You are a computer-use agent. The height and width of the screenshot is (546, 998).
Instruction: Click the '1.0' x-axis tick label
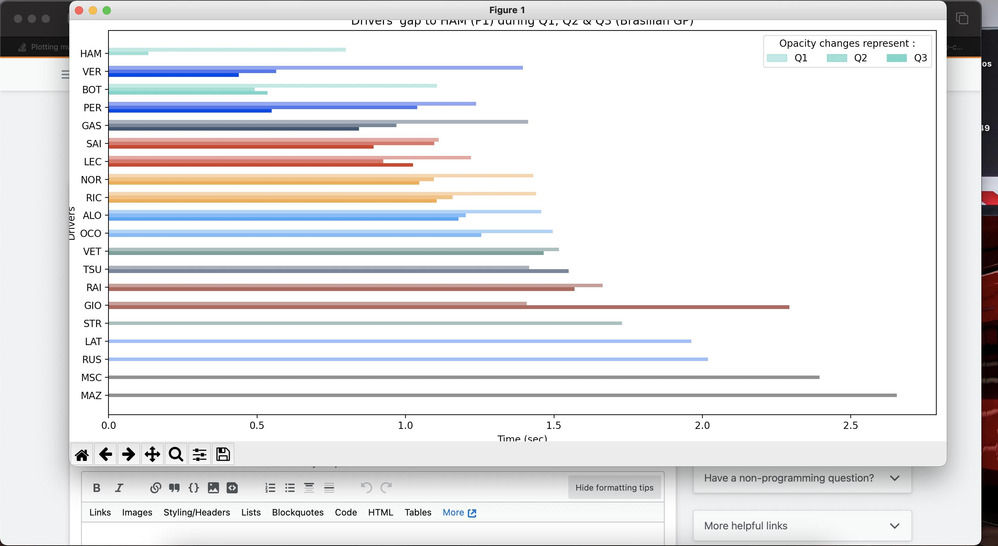[405, 425]
